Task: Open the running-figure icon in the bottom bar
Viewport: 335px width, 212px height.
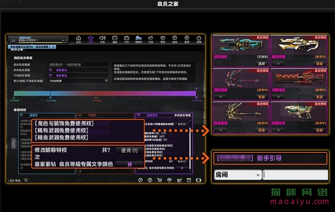Action: point(150,180)
